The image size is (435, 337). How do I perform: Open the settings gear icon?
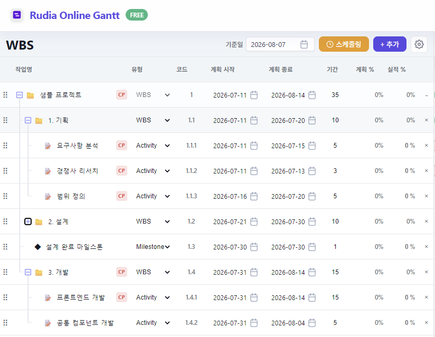(419, 44)
